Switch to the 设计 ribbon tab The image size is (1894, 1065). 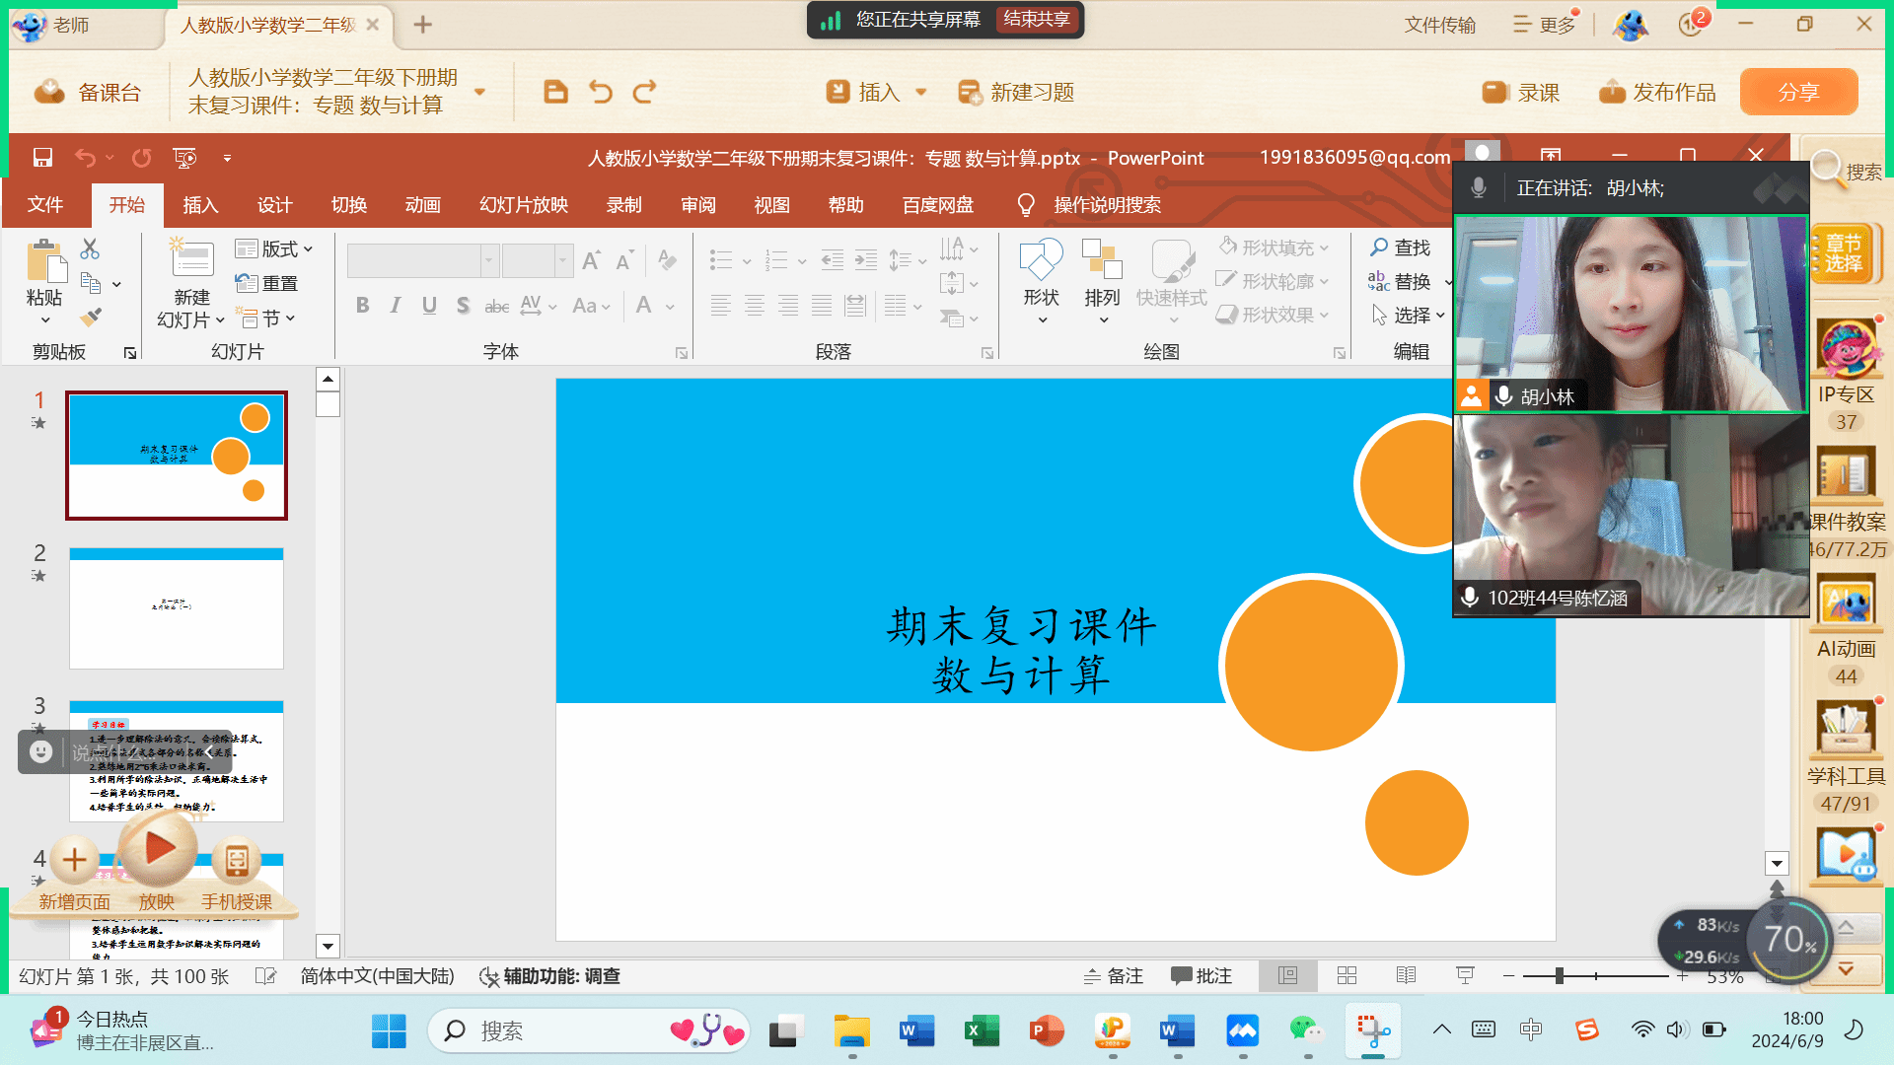pos(274,205)
